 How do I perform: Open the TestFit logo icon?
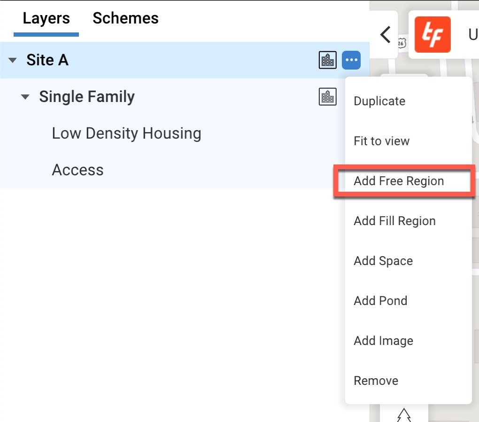point(432,34)
